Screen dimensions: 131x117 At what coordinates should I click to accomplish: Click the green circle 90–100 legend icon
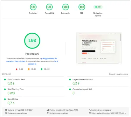[x=42, y=69]
